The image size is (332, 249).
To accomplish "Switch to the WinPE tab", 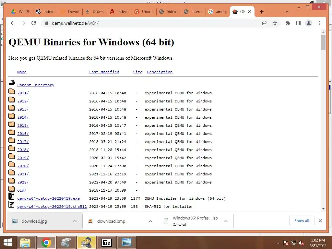I will [x=21, y=12].
